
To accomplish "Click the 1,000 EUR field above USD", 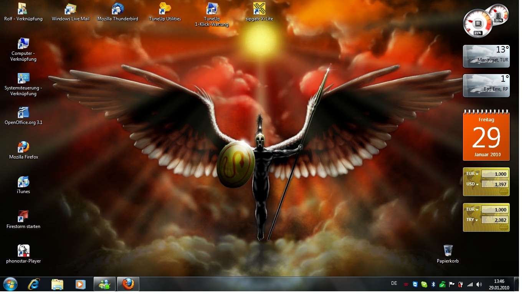I will pyautogui.click(x=495, y=174).
